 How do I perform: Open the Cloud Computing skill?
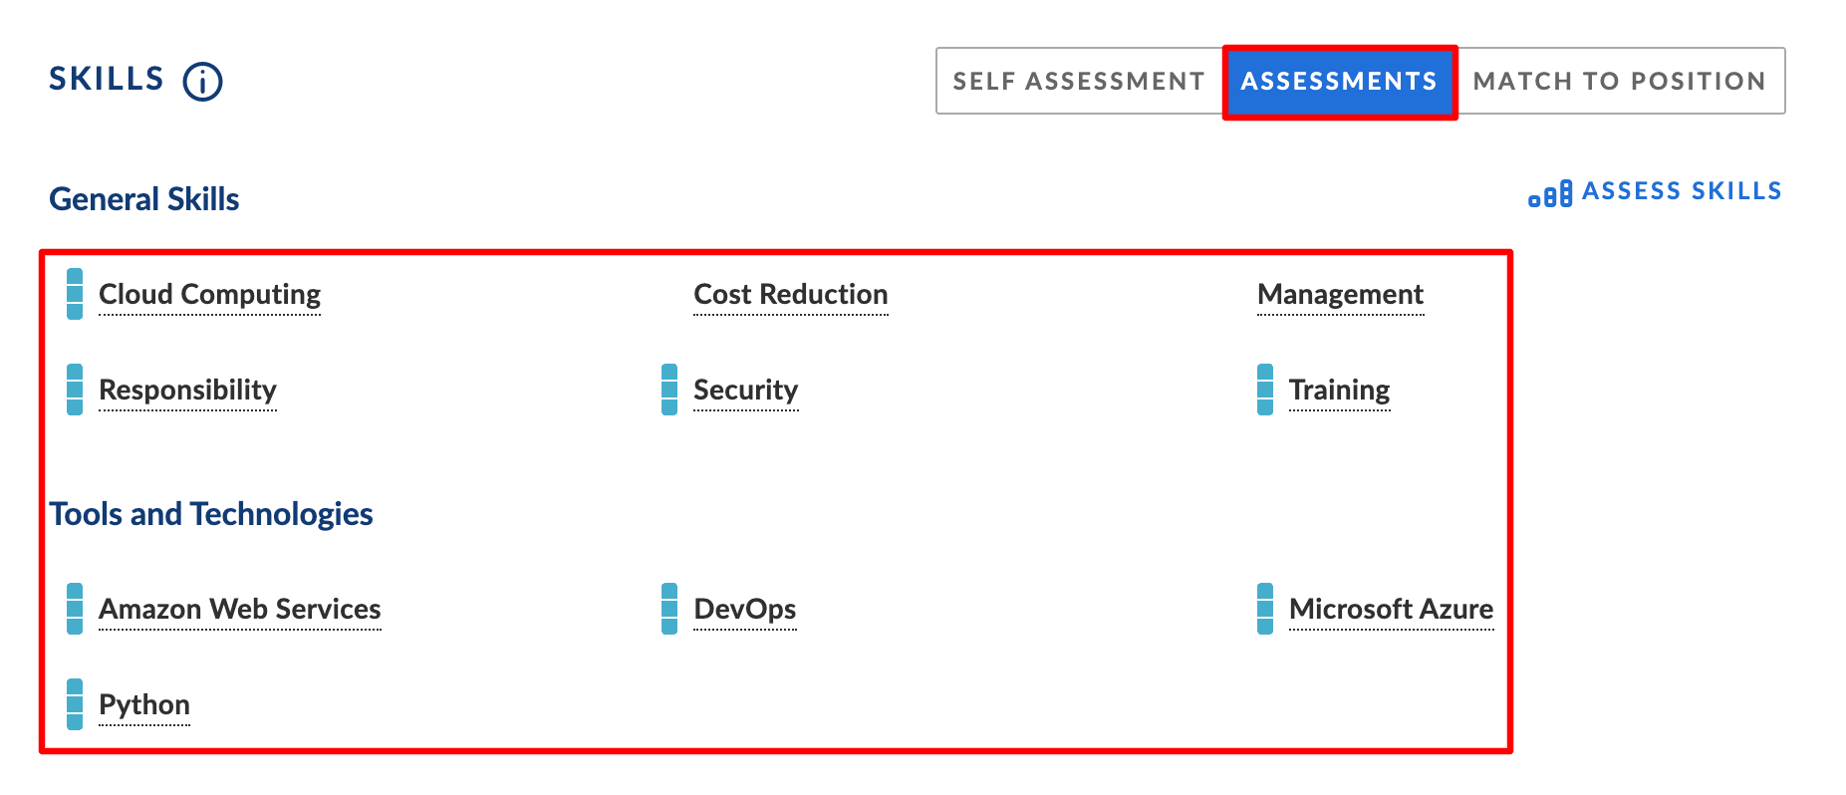[x=210, y=295]
